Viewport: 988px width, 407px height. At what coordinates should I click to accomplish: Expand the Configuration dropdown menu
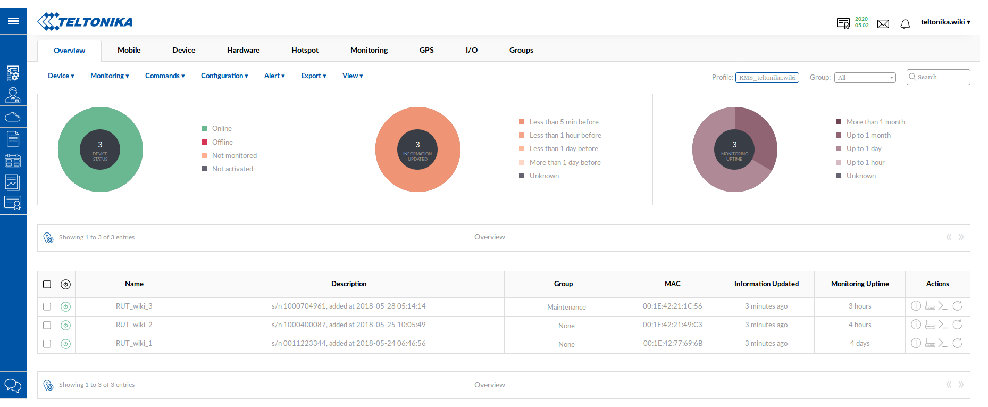click(224, 76)
